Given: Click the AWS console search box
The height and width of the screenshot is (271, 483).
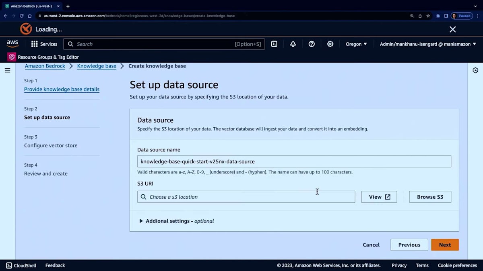Looking at the screenshot, I should (164, 44).
